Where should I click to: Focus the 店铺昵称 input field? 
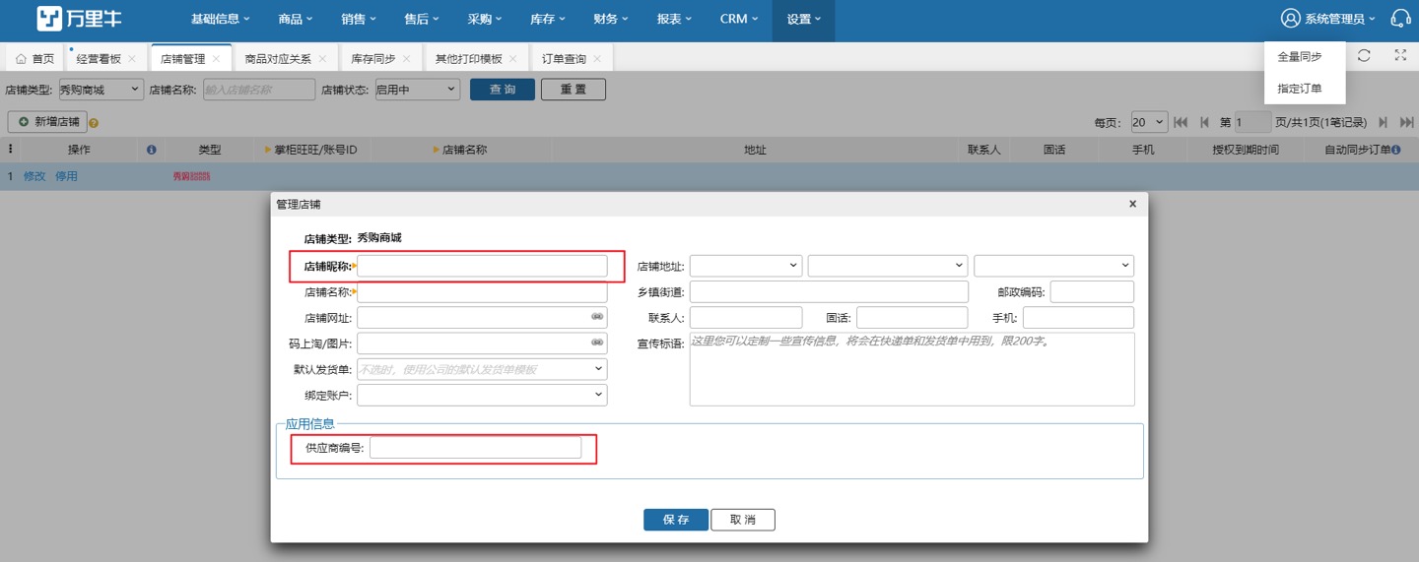pyautogui.click(x=482, y=266)
